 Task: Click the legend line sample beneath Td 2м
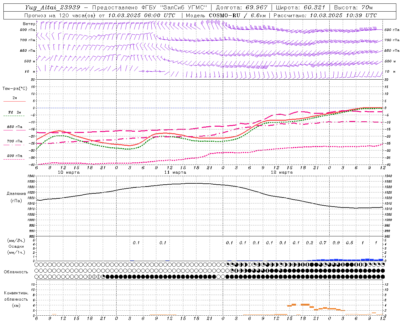[14, 116]
